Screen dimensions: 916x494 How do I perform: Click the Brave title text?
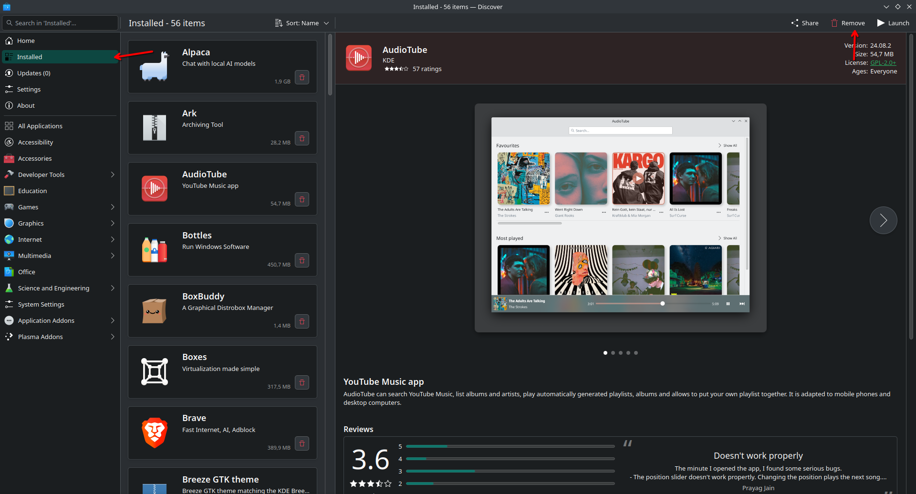pos(194,418)
